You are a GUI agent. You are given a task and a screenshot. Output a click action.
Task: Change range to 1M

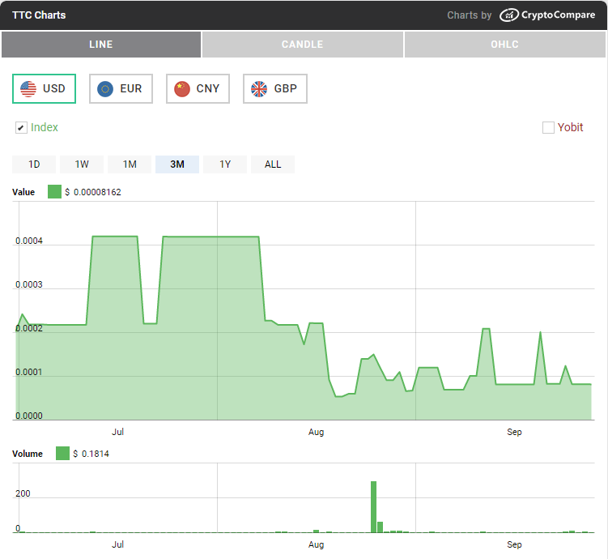[x=130, y=164]
